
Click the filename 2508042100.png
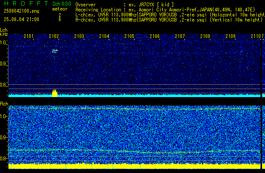[21, 11]
